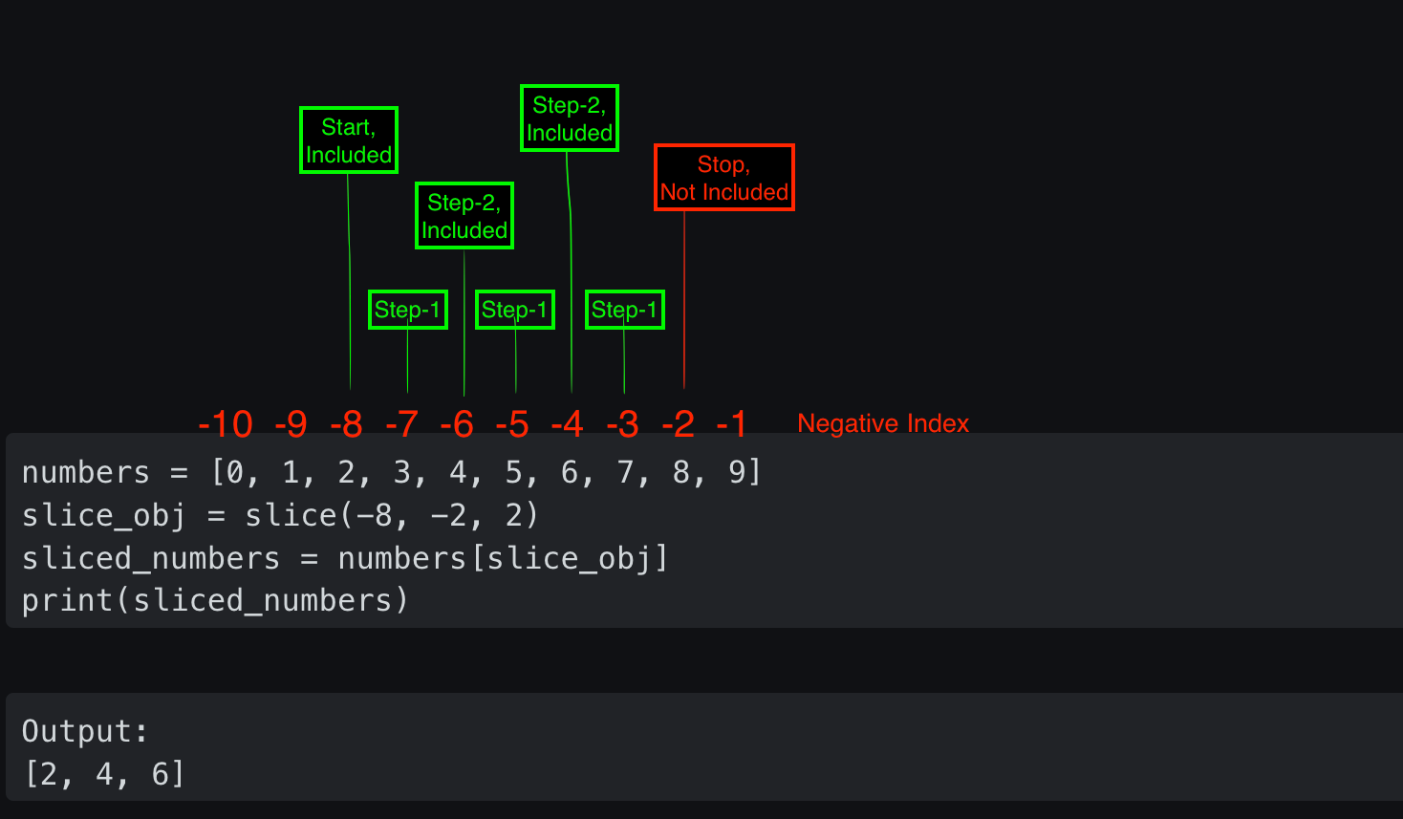Click the 'Start, Included' green label box
This screenshot has width=1403, height=819.
click(348, 140)
